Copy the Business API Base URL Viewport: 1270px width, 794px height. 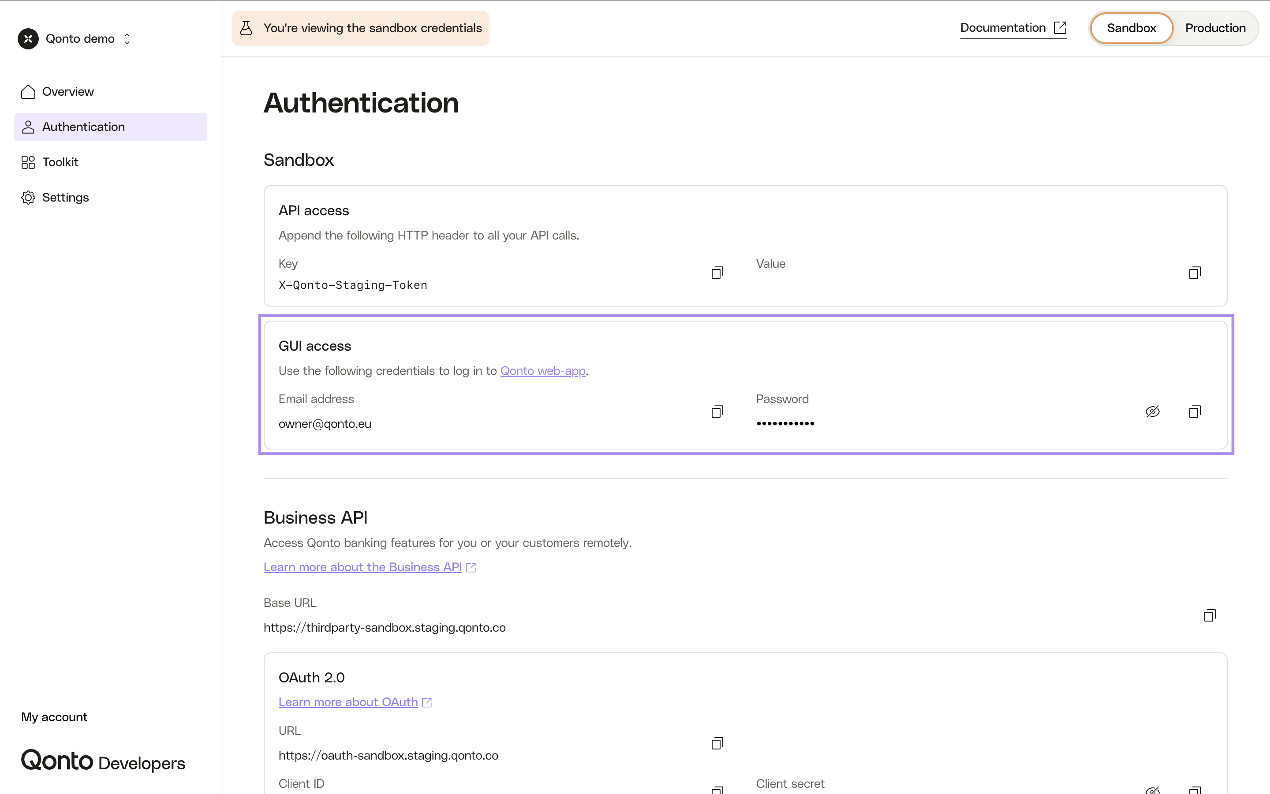[1210, 615]
